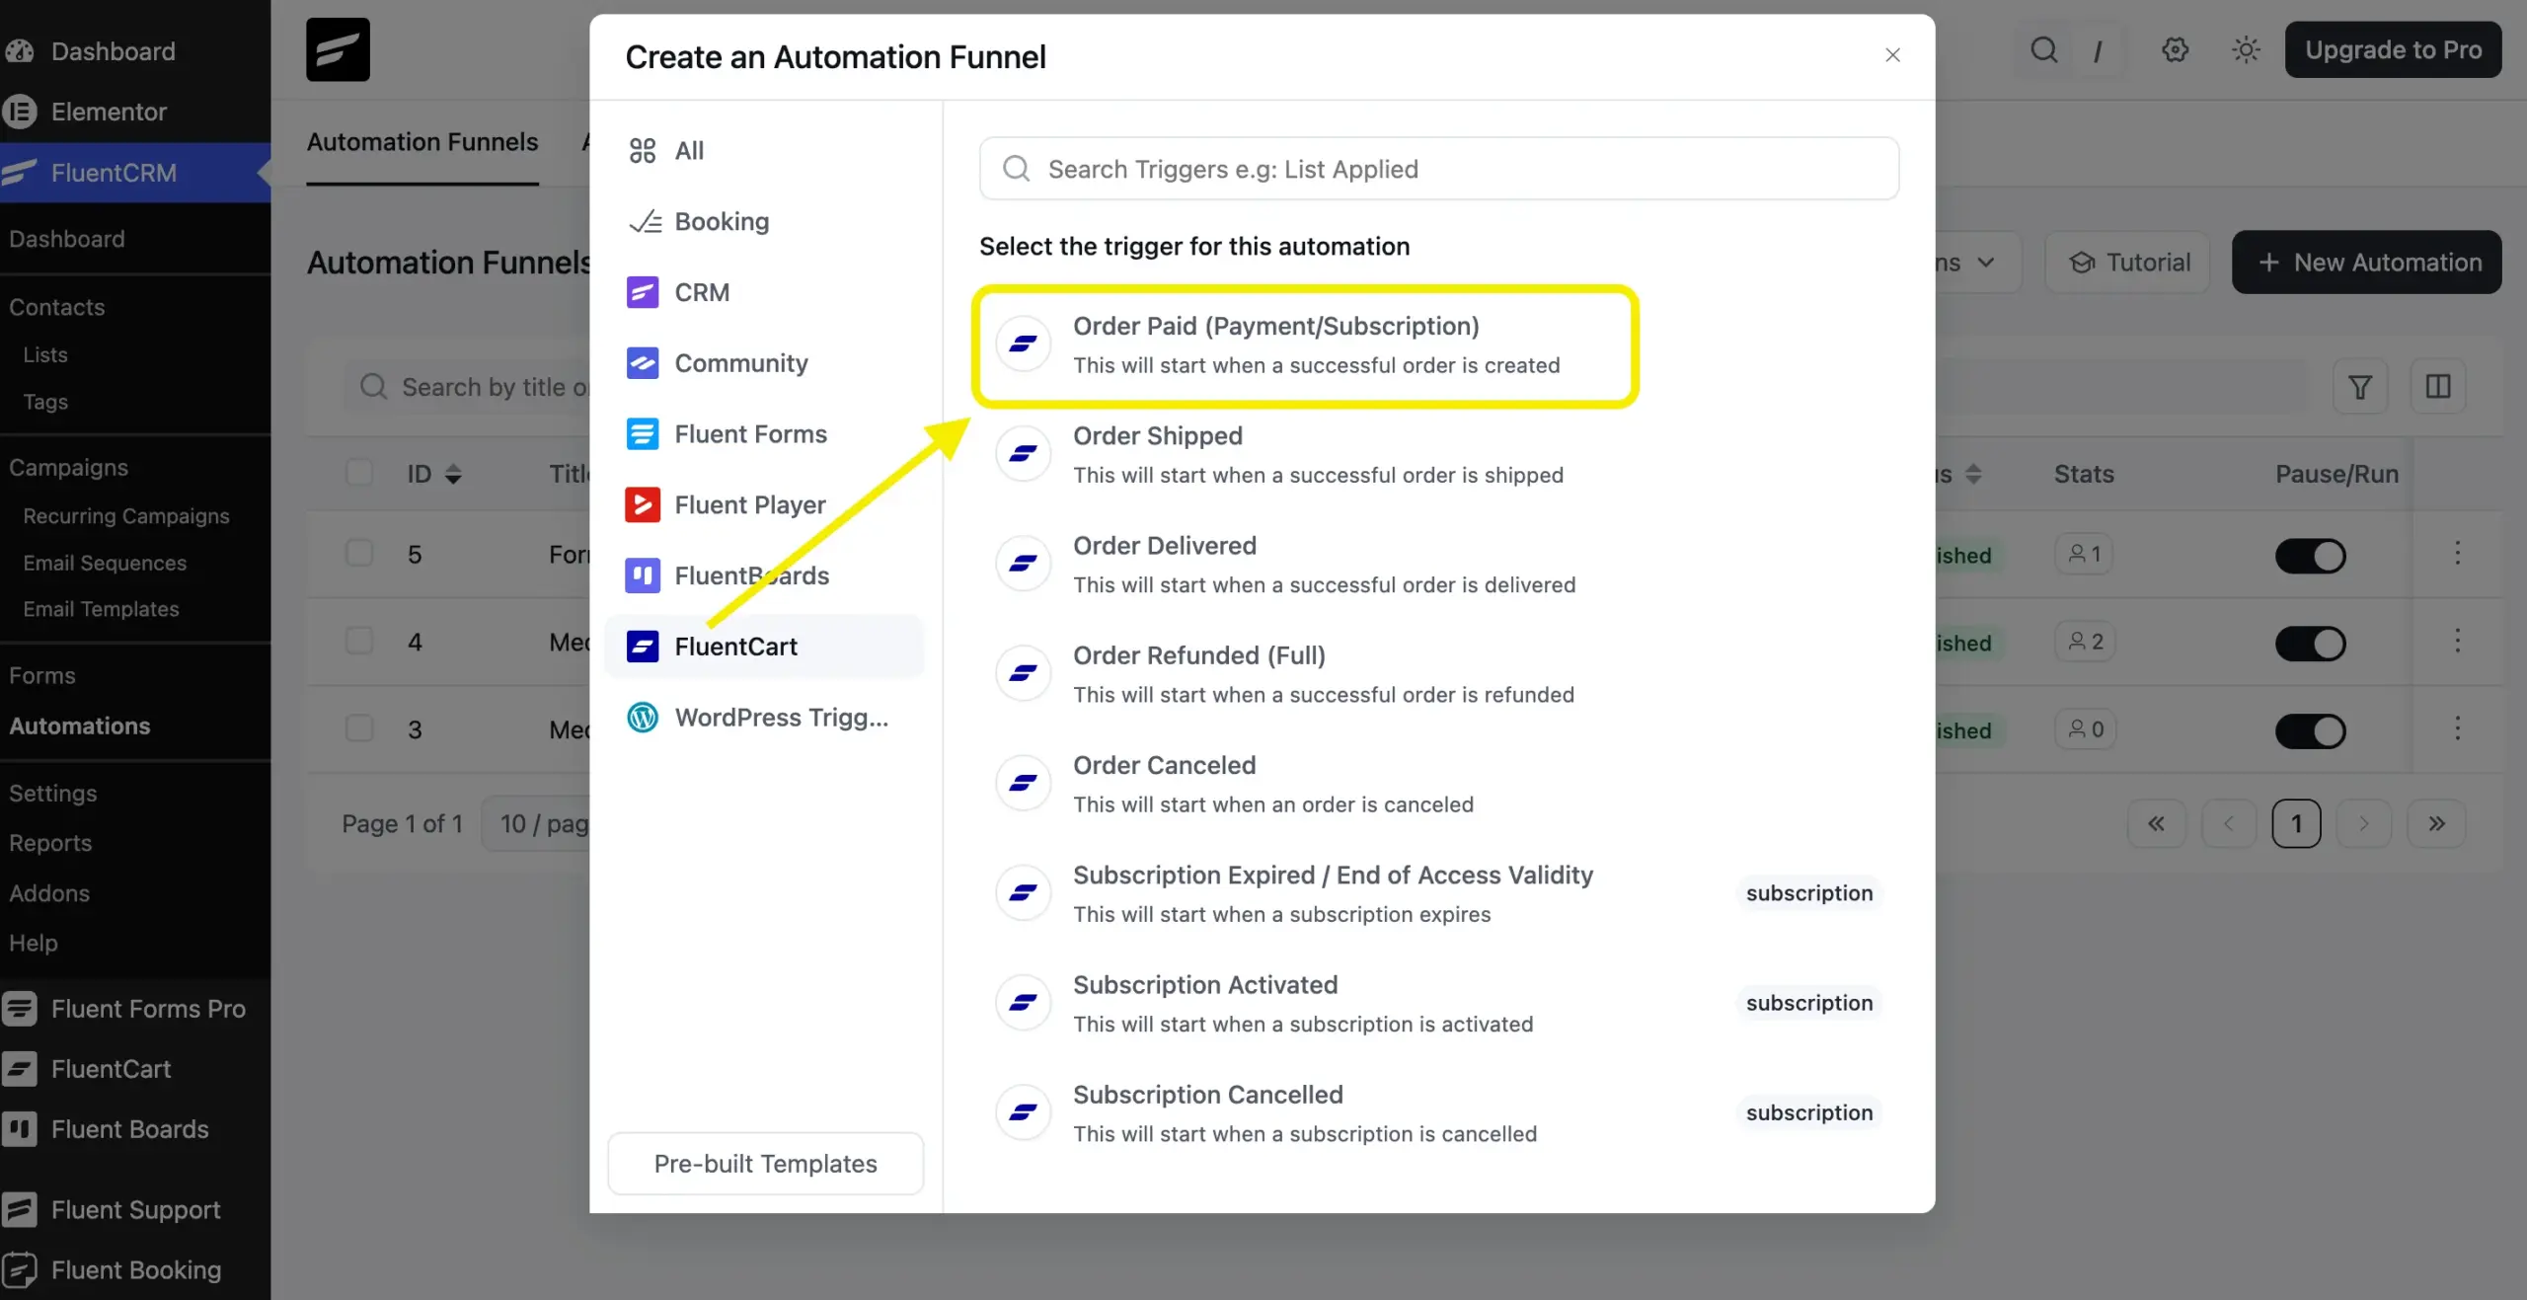
Task: Click the Booking category icon
Action: [645, 221]
